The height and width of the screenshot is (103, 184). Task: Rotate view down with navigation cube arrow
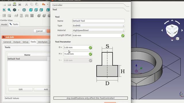(172, 40)
